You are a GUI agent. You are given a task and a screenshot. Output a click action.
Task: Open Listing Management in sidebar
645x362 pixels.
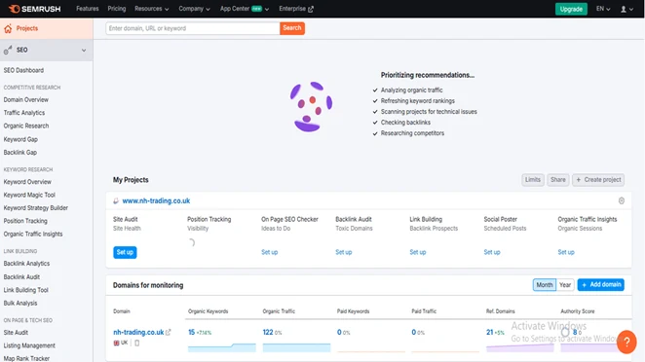click(x=29, y=345)
